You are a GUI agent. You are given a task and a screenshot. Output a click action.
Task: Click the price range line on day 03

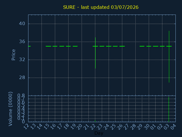click(x=169, y=57)
